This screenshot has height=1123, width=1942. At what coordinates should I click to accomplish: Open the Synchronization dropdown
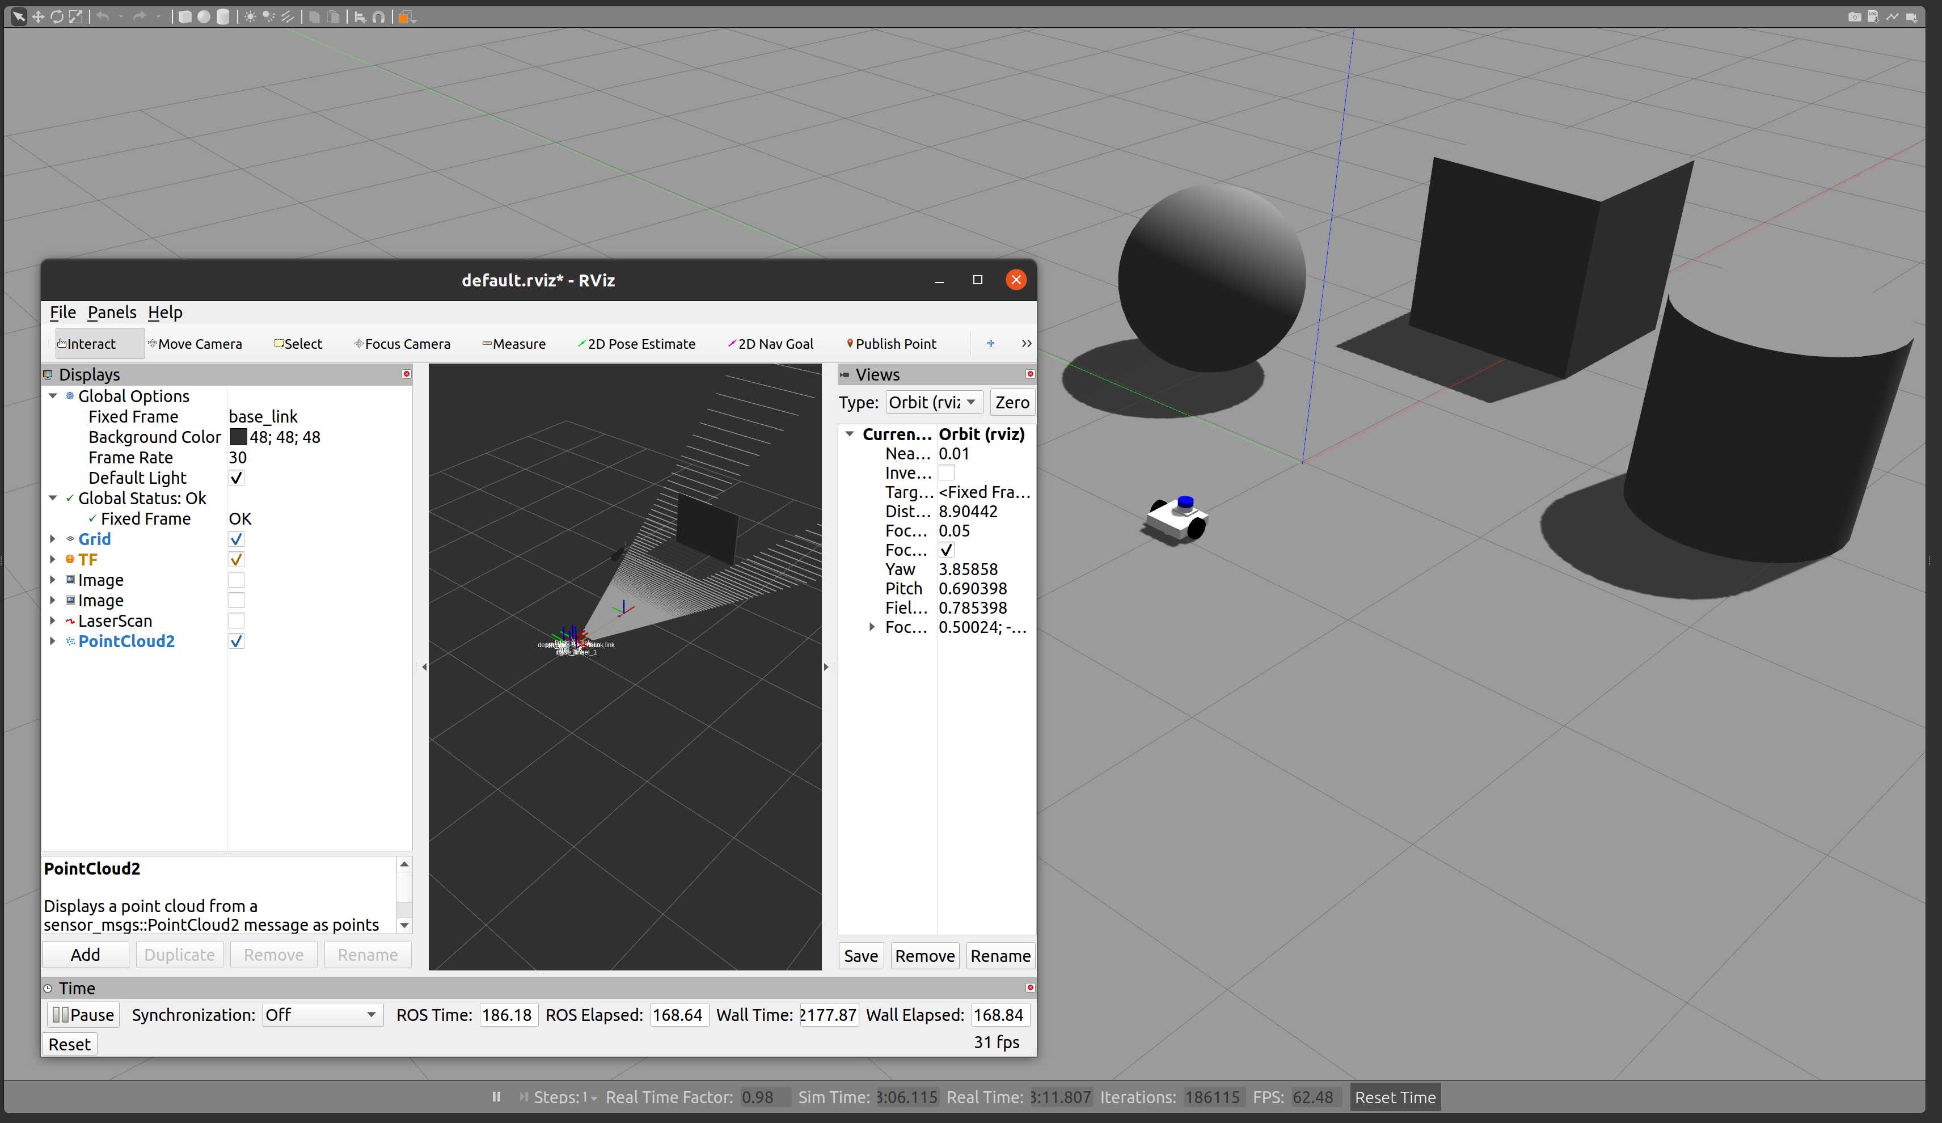click(322, 1015)
